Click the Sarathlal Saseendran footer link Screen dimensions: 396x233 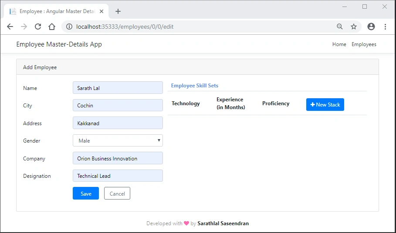223,223
